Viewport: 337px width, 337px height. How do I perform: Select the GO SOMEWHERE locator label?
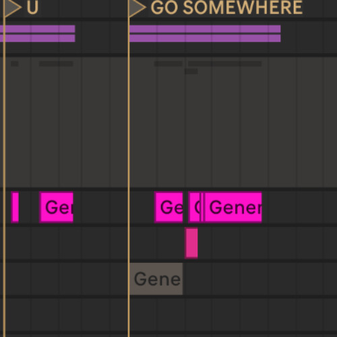[x=226, y=7]
